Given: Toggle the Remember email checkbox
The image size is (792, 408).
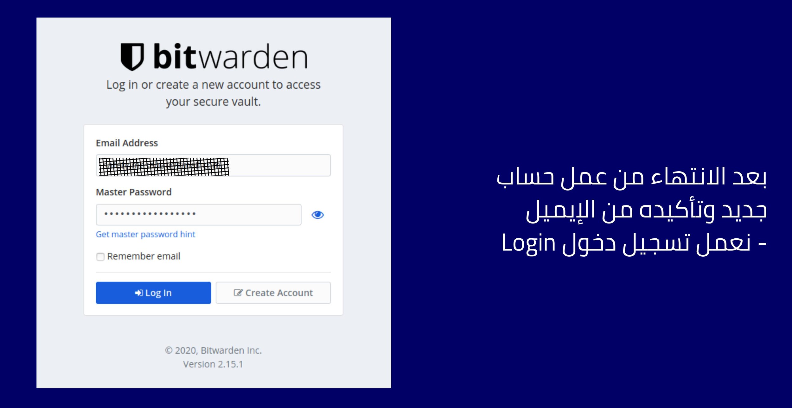Looking at the screenshot, I should pyautogui.click(x=99, y=255).
